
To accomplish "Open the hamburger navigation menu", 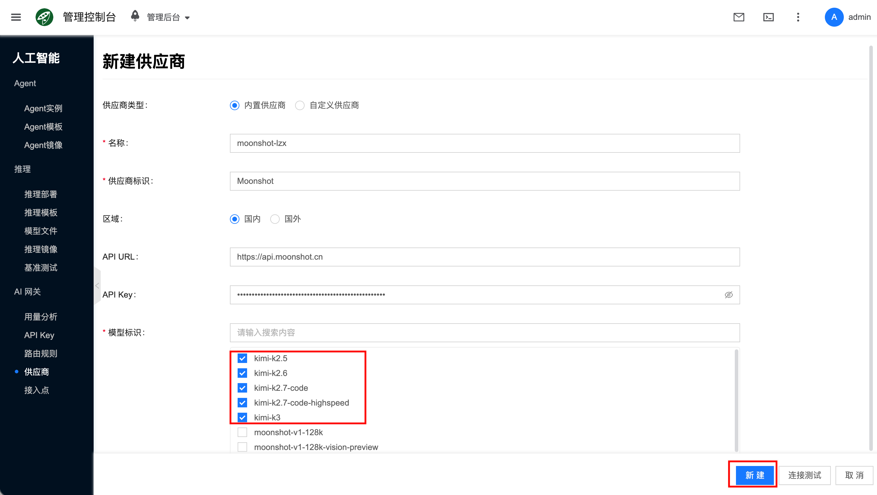I will click(x=16, y=17).
